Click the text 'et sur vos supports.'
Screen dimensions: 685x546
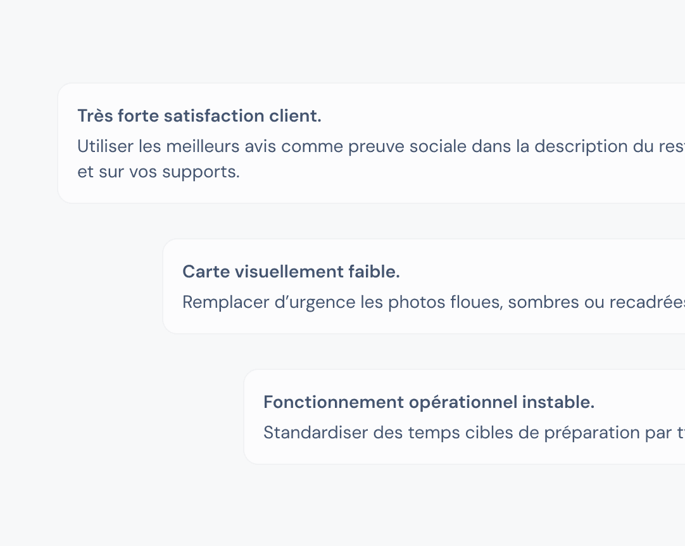point(158,172)
